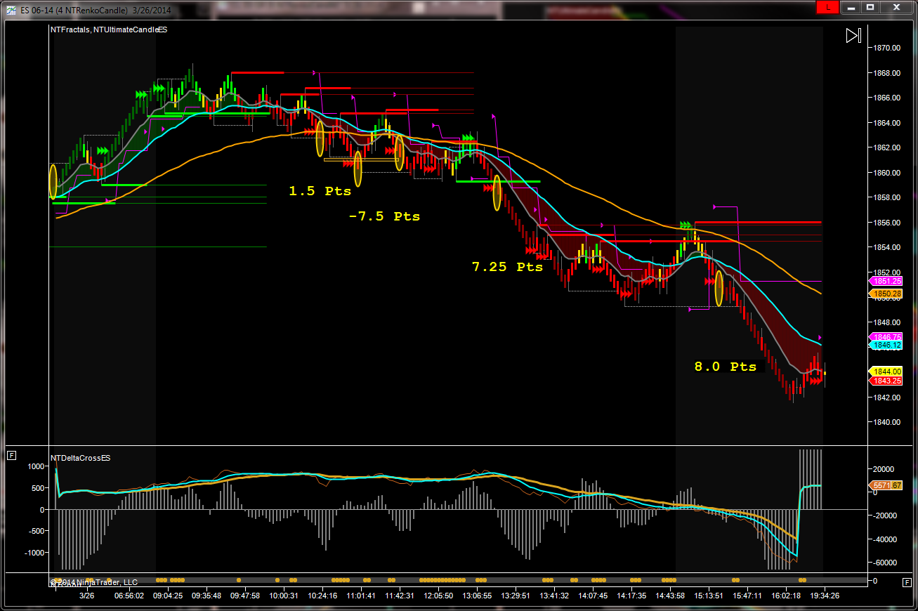Click the F button at bottom right

(x=907, y=582)
